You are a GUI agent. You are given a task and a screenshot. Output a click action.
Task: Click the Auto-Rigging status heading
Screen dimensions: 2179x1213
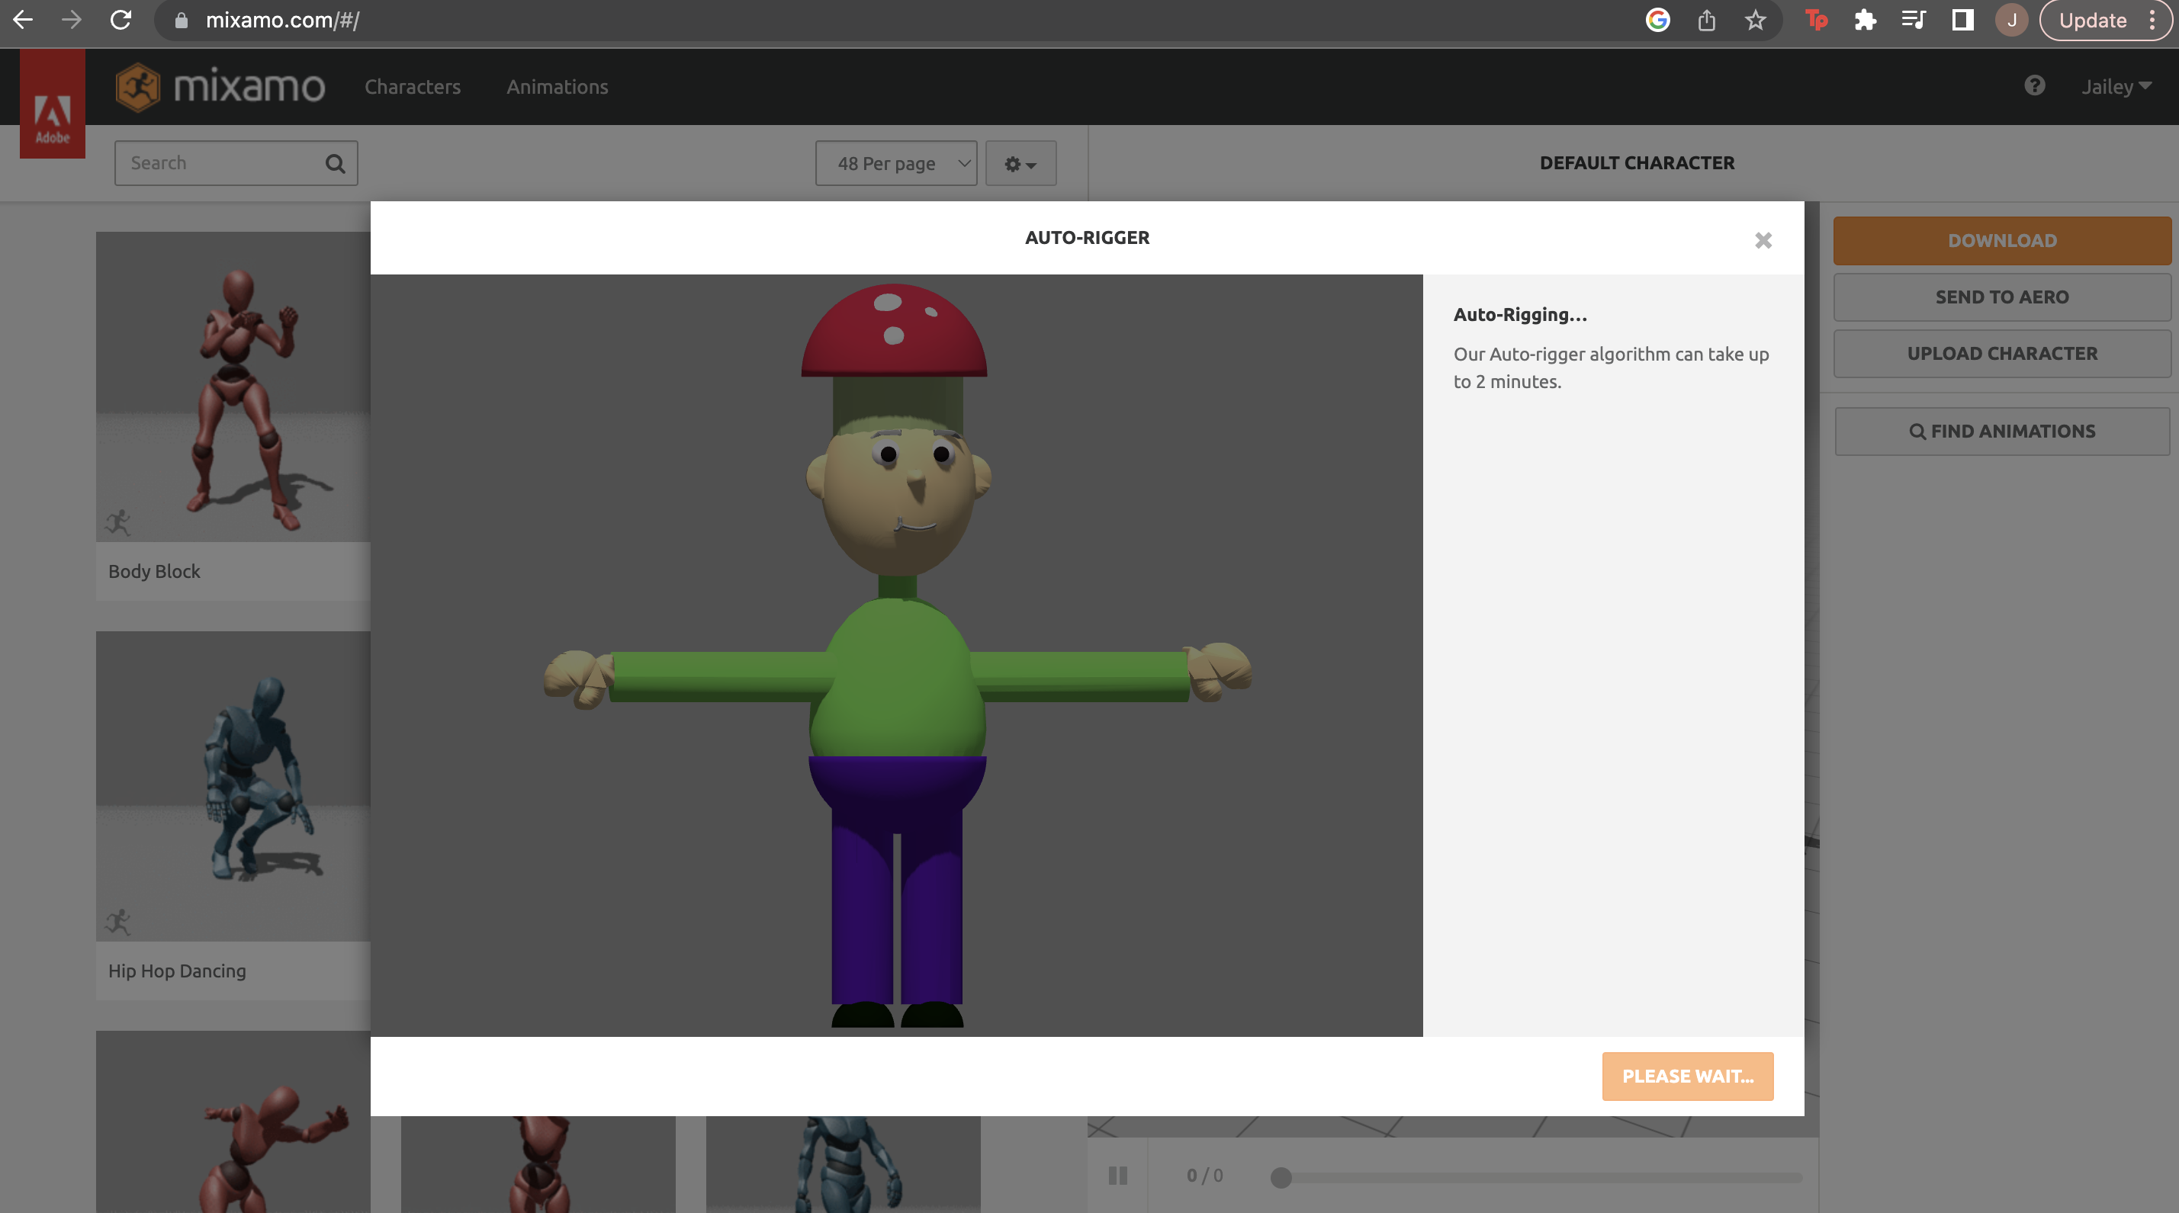tap(1520, 316)
